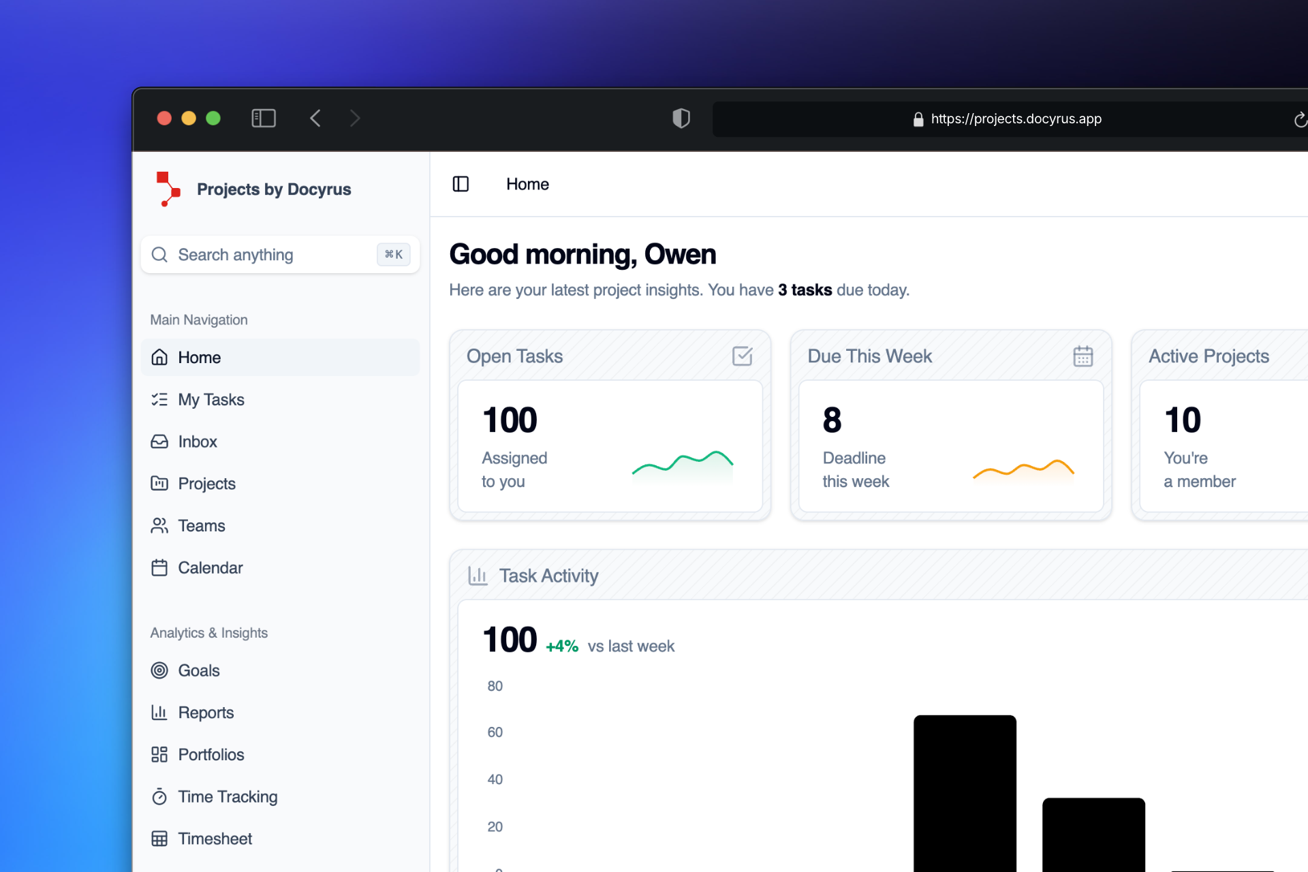Open Calendar from the sidebar
The image size is (1308, 872).
tap(210, 568)
